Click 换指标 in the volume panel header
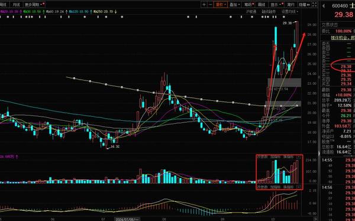The height and width of the screenshot is (221, 355). coord(289,157)
